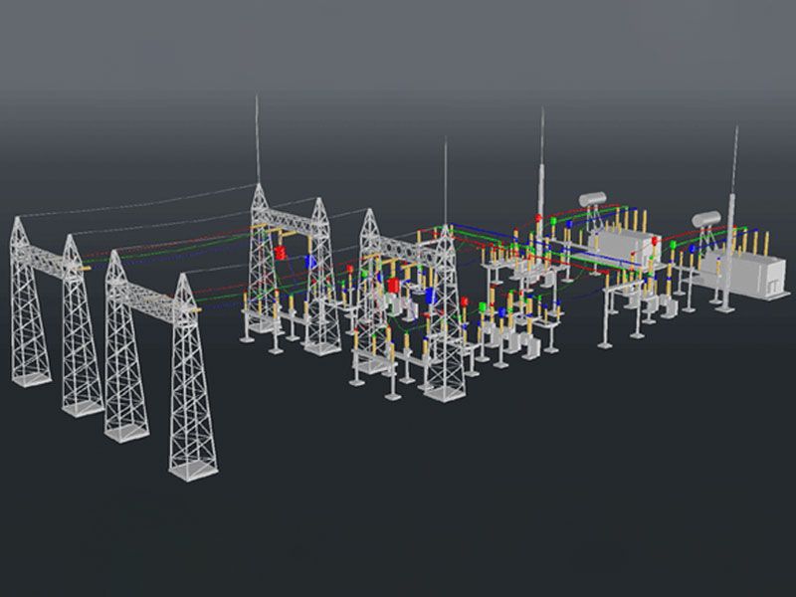Select the red marker on the mast near transformers

pyautogui.click(x=539, y=217)
